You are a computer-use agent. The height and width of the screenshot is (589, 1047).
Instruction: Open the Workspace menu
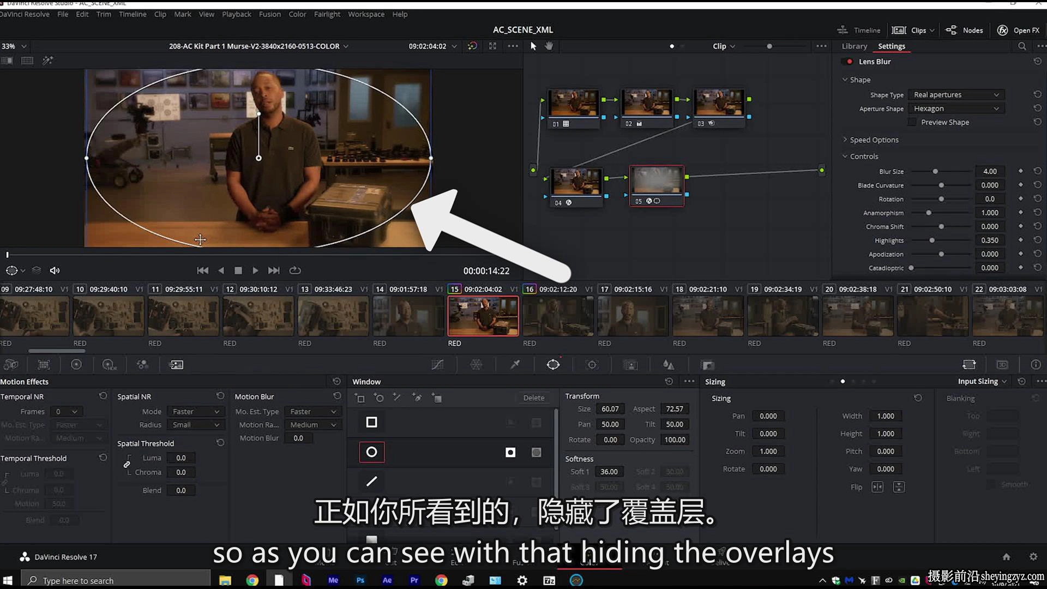pos(366,14)
